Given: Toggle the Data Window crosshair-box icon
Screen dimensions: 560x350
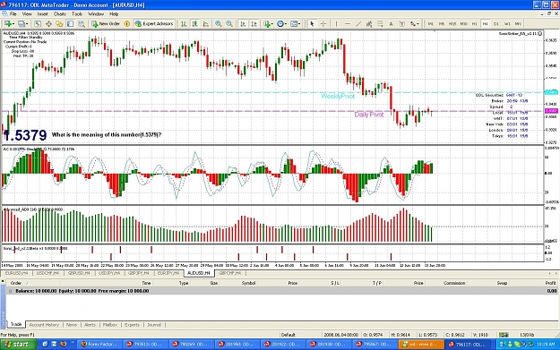Looking at the screenshot, I should (x=48, y=24).
